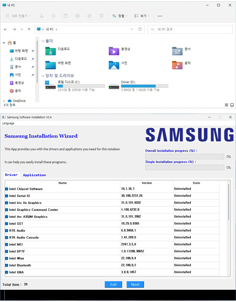Uncheck Intel Graphics Command Center checkbox
The height and width of the screenshot is (302, 236).
7,210
